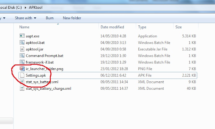The width and height of the screenshot is (215, 129).
Task: Select framework-if.bat file name
Action: tap(40, 62)
